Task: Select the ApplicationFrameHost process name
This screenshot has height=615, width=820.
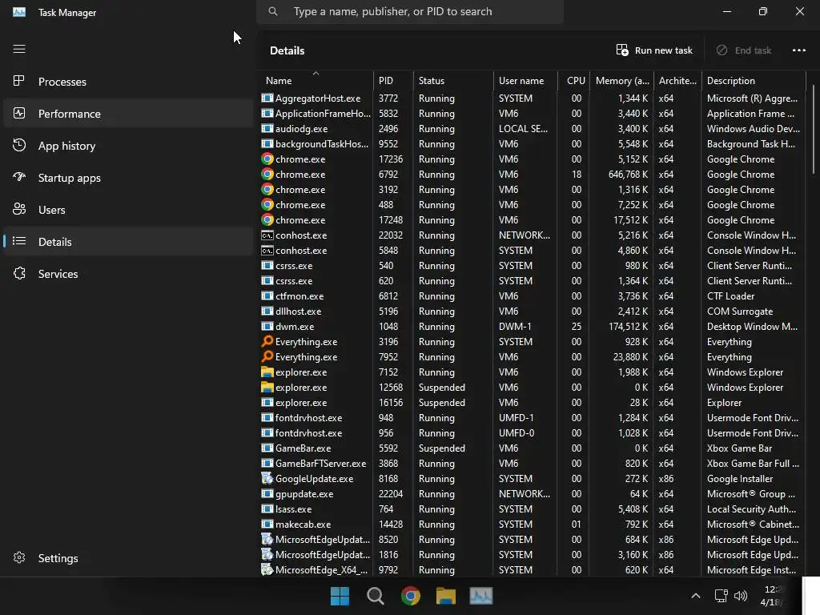Action: pos(323,114)
